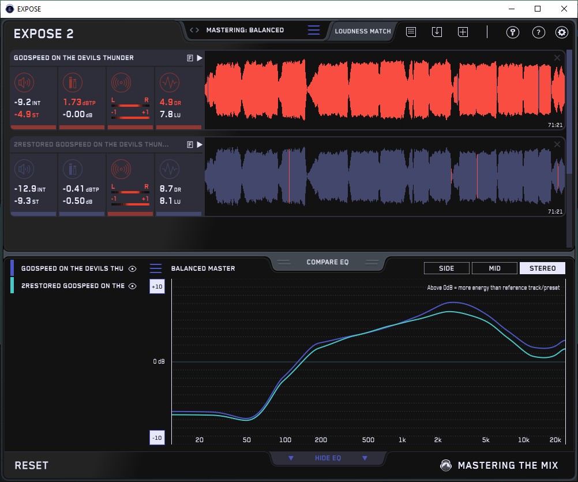Screen dimensions: 578x482
Task: Click the teal color swatch for 2Restored curve
Action: (x=12, y=285)
